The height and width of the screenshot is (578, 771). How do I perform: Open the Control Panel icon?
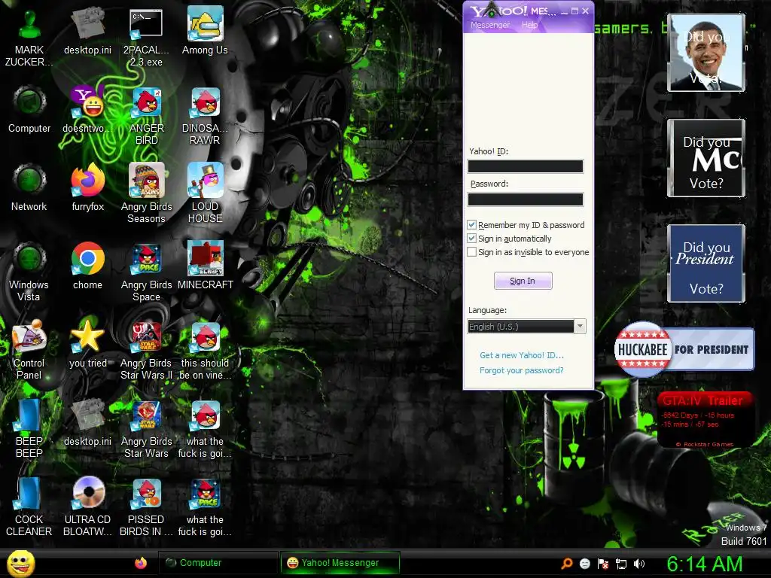point(29,349)
